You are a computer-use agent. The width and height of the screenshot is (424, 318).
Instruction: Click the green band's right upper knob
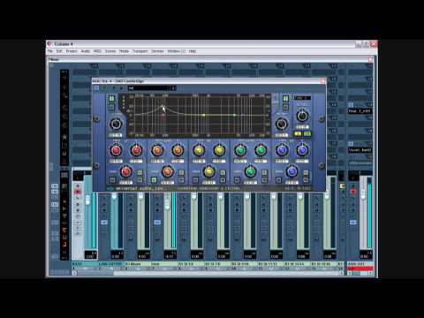click(x=261, y=150)
